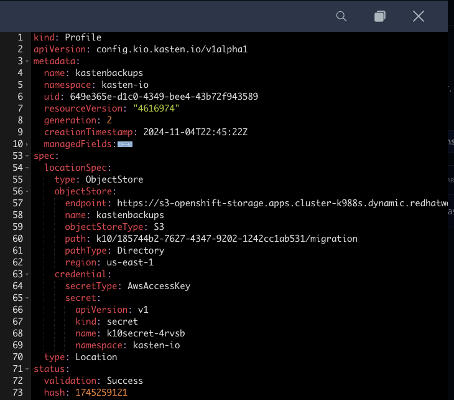
Task: Collapse the status section fold arrow
Action: (x=27, y=369)
